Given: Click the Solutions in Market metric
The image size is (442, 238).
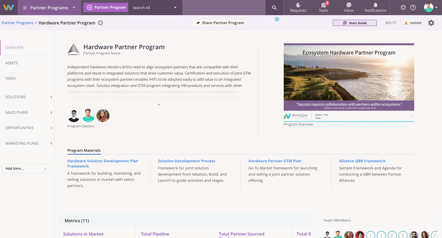Looking at the screenshot, I should [x=83, y=234].
